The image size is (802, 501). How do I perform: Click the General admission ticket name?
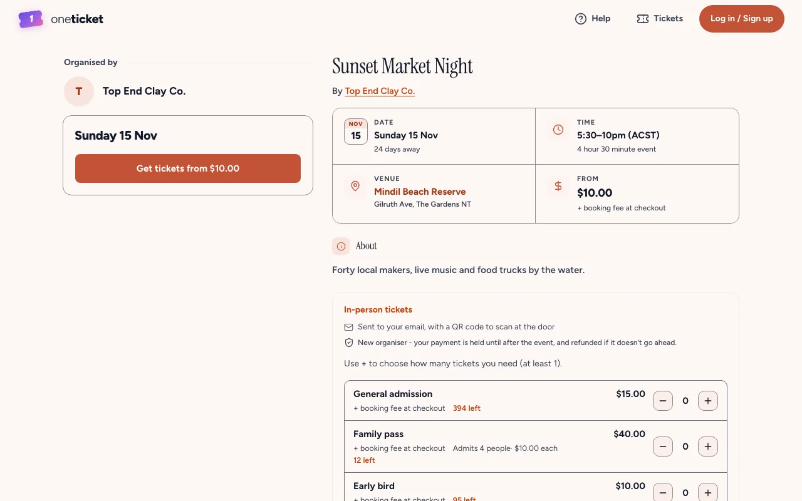click(393, 394)
